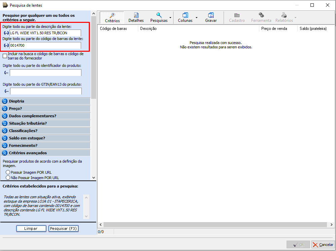
Task: Expand the Saldo em estoque section
Action: (x=5, y=138)
